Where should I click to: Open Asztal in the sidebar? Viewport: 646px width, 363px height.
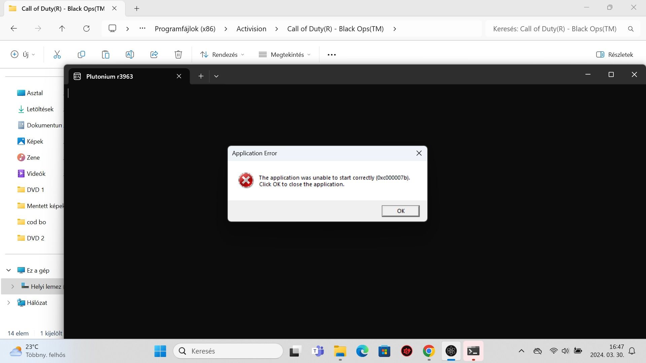[35, 93]
